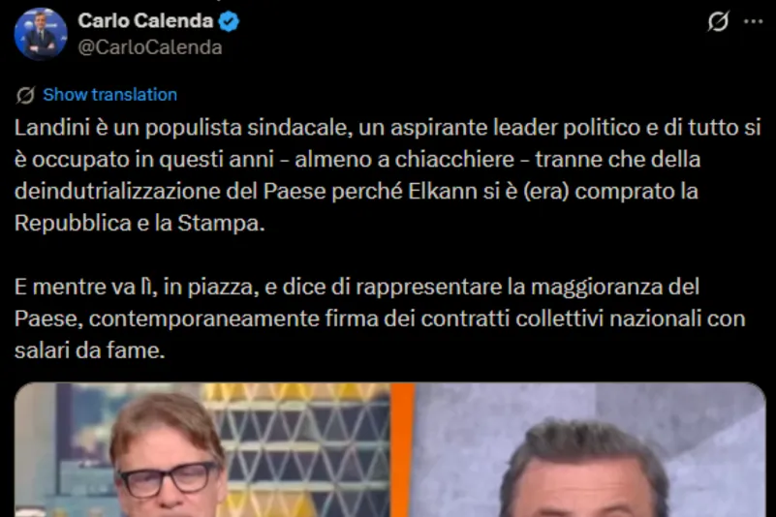Click the paragraph starting 'E mentre va lì'
The height and width of the screenshot is (517, 776).
380,319
